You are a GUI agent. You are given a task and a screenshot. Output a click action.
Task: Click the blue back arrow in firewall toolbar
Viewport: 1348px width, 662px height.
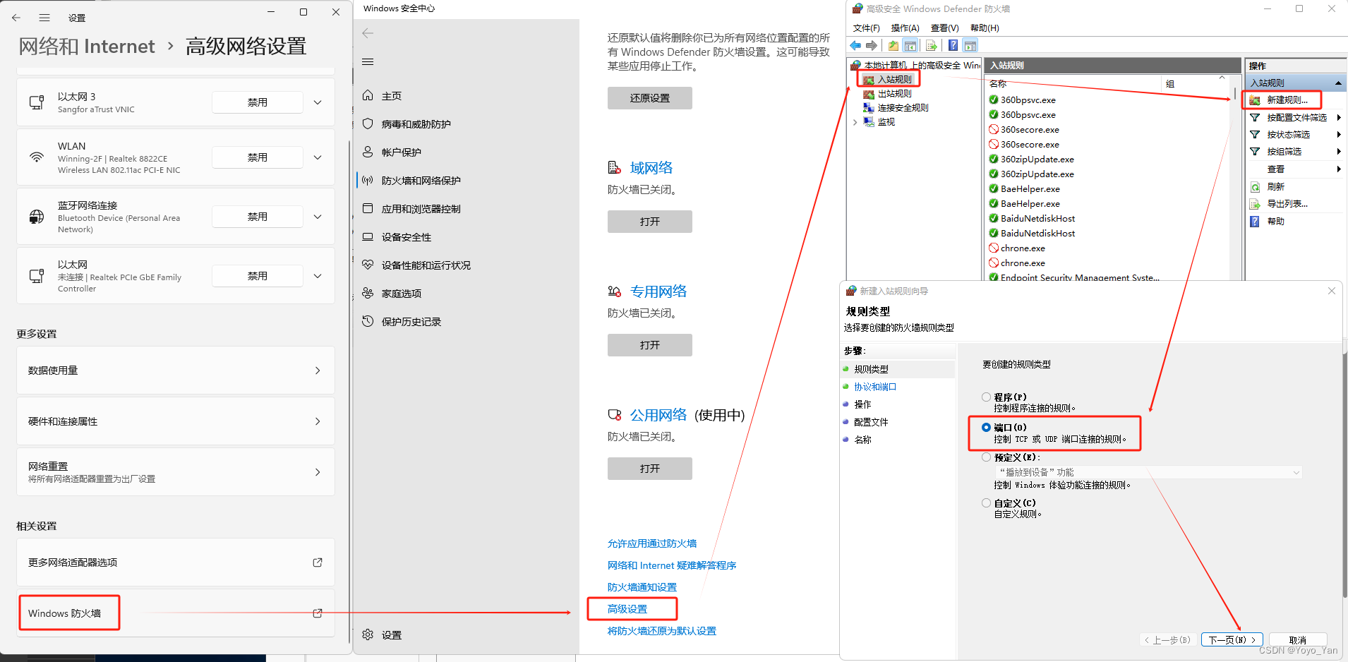pos(855,46)
